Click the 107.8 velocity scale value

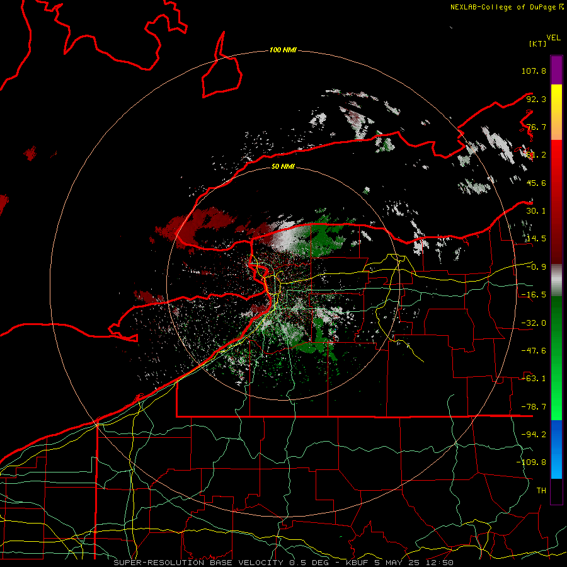click(534, 71)
